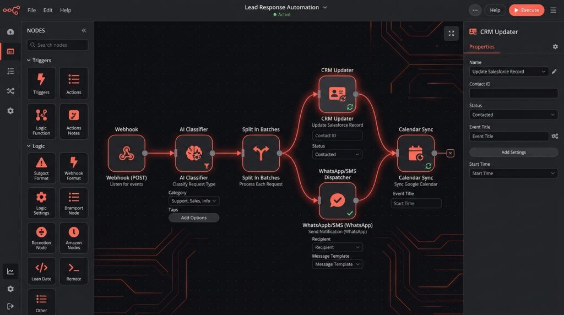The image size is (564, 315).
Task: Open the Message Template dropdown
Action: click(x=338, y=264)
